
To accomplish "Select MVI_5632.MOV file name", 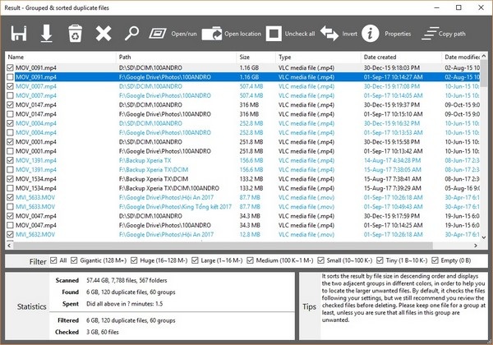I will click(35, 234).
